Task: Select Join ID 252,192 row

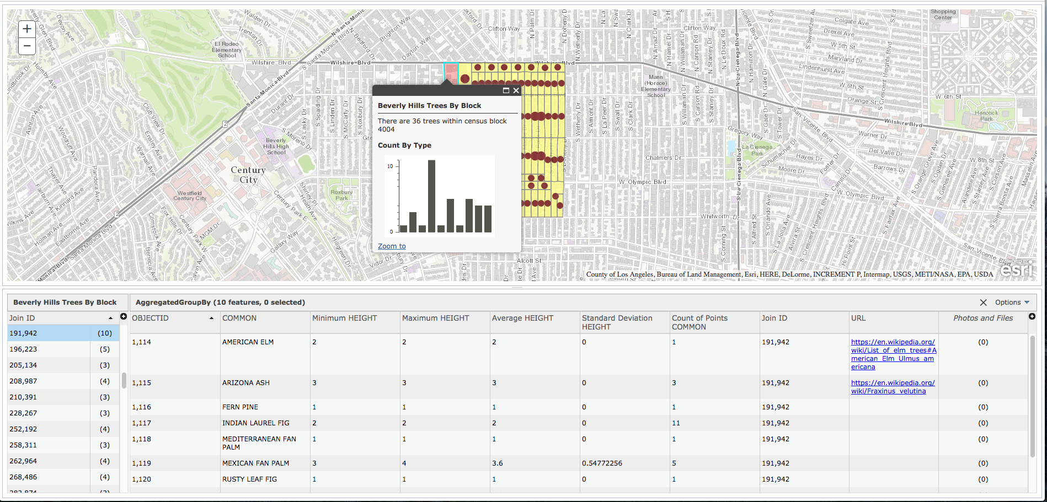Action: (50, 429)
